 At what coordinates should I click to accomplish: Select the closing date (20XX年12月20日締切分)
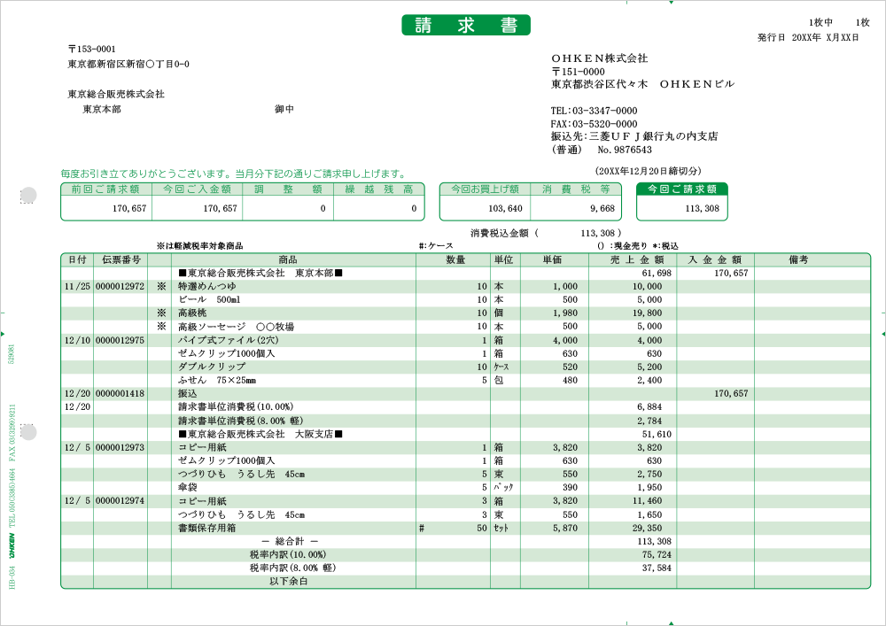(x=649, y=171)
